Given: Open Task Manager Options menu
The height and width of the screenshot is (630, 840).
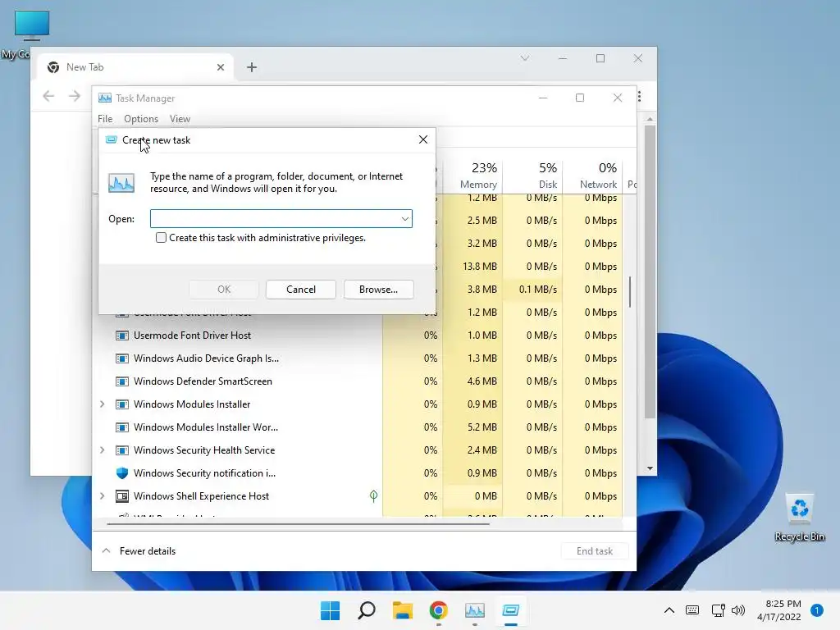Looking at the screenshot, I should coord(141,119).
